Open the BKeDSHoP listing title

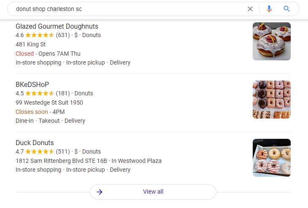click(x=32, y=84)
